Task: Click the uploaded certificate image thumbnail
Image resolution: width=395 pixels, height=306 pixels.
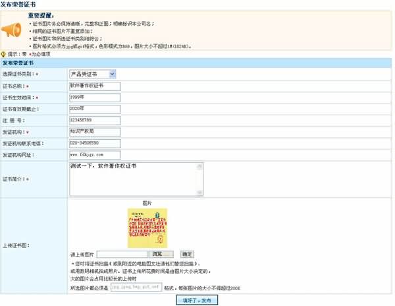Action: pyautogui.click(x=147, y=228)
